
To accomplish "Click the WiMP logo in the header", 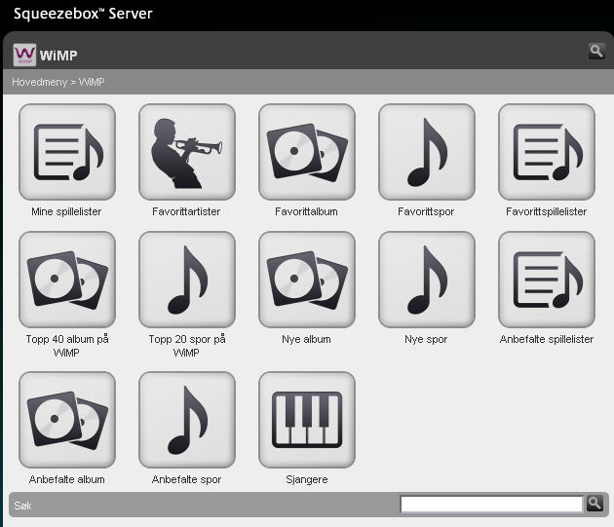I will tap(24, 55).
